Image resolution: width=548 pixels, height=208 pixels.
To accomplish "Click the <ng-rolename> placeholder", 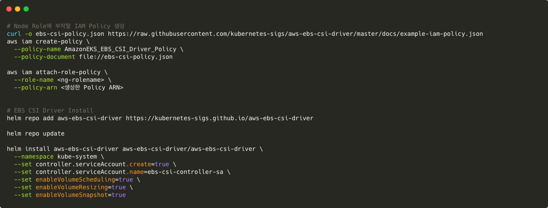I will (x=80, y=80).
